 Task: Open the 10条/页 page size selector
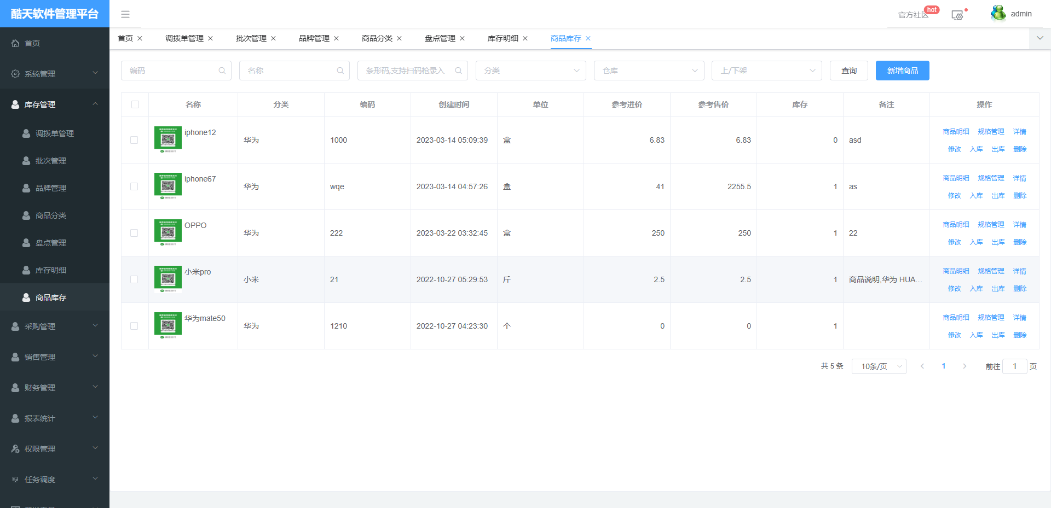879,366
